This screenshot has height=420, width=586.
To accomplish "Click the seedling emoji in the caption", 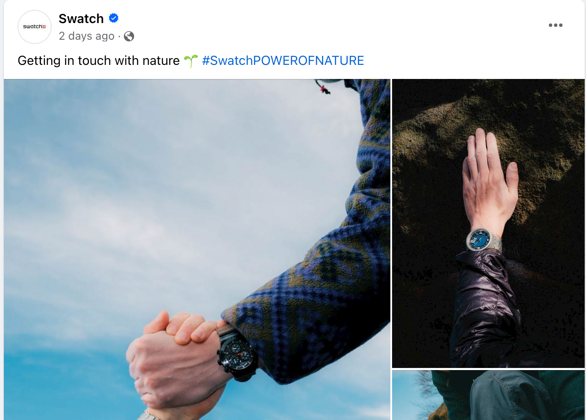I will (x=190, y=61).
